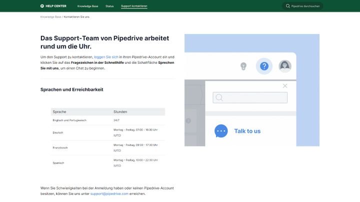Select the 'Spanisch' language cell
Image resolution: width=360 pixels, height=202 pixels.
[x=58, y=163]
